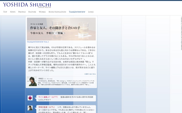This screenshot has height=113, width=182.
Task: Follow the <前半>はこちら link
Action: tap(90, 74)
